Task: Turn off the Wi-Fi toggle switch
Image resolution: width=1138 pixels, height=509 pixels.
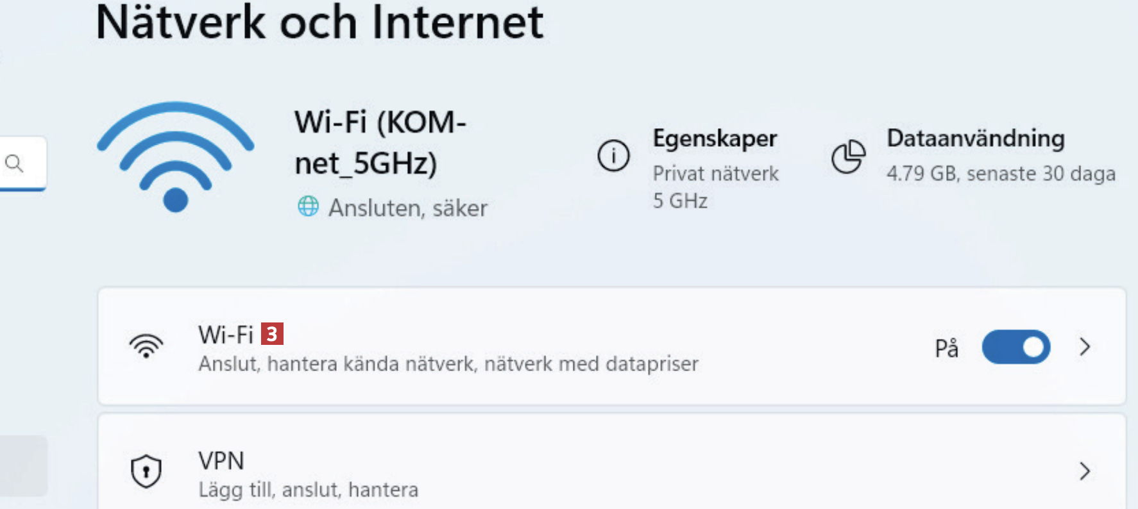Action: (1015, 347)
